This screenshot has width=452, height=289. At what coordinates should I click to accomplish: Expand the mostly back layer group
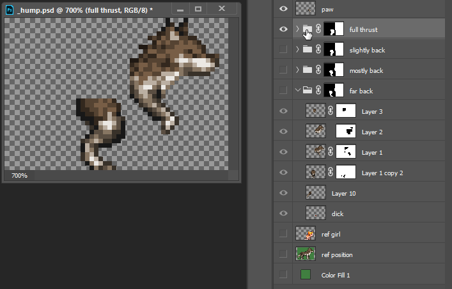pyautogui.click(x=297, y=70)
